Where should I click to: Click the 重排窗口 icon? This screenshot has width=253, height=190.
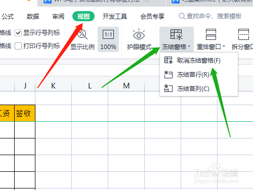(211, 34)
